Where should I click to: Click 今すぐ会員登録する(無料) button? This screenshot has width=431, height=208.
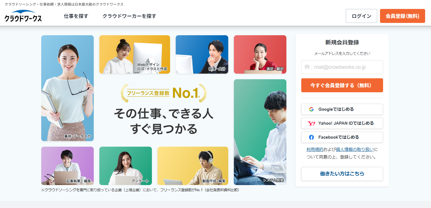point(342,85)
